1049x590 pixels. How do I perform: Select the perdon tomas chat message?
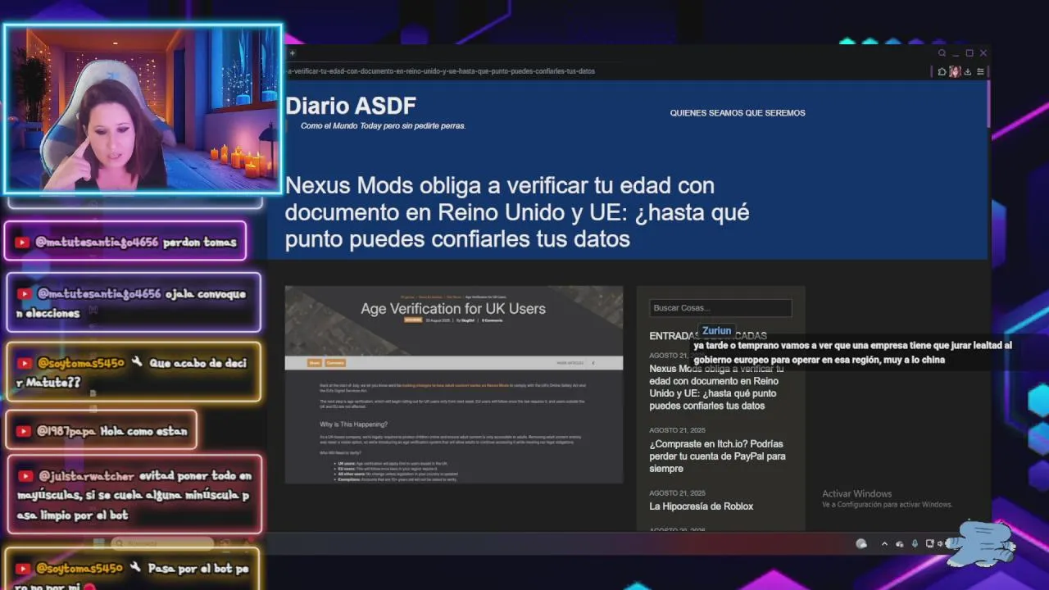point(126,241)
